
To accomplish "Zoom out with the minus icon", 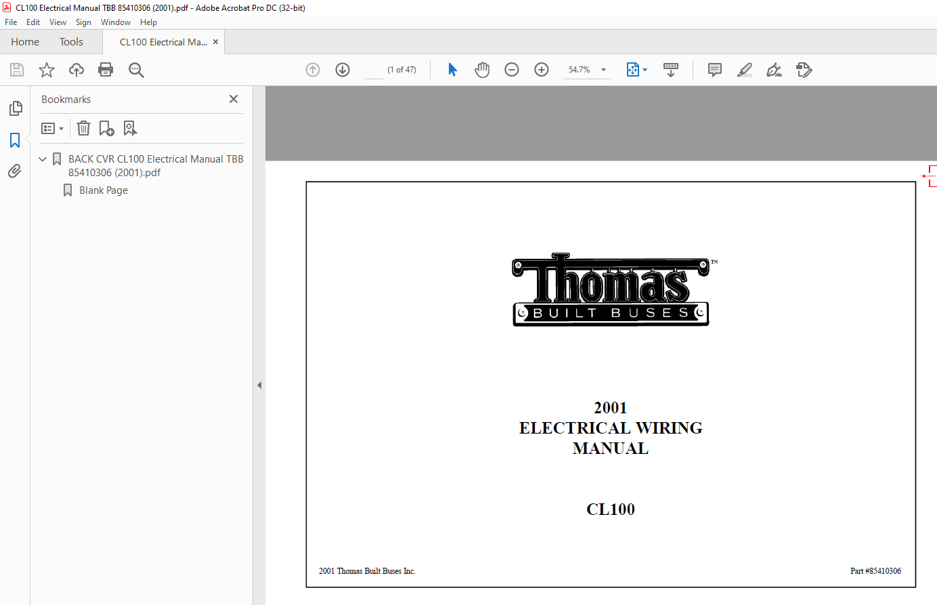I will (512, 70).
